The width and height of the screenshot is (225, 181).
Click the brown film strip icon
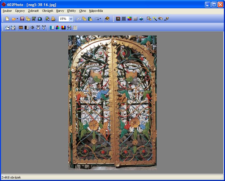point(21,28)
